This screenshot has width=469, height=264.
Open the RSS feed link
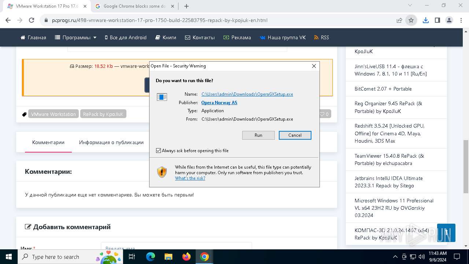tap(321, 37)
